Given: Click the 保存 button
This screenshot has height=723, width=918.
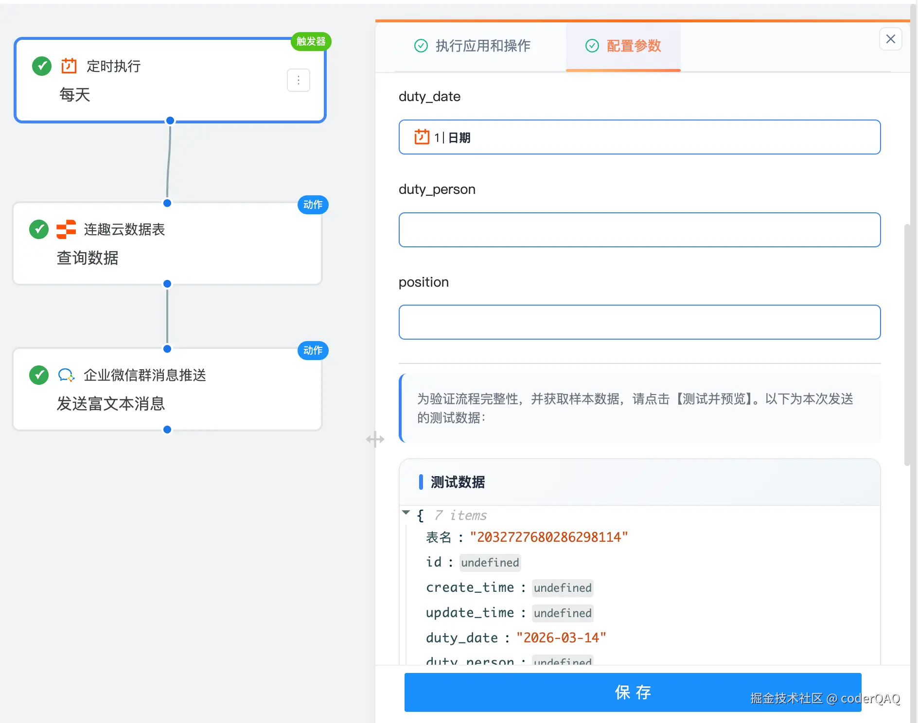Looking at the screenshot, I should (x=633, y=692).
